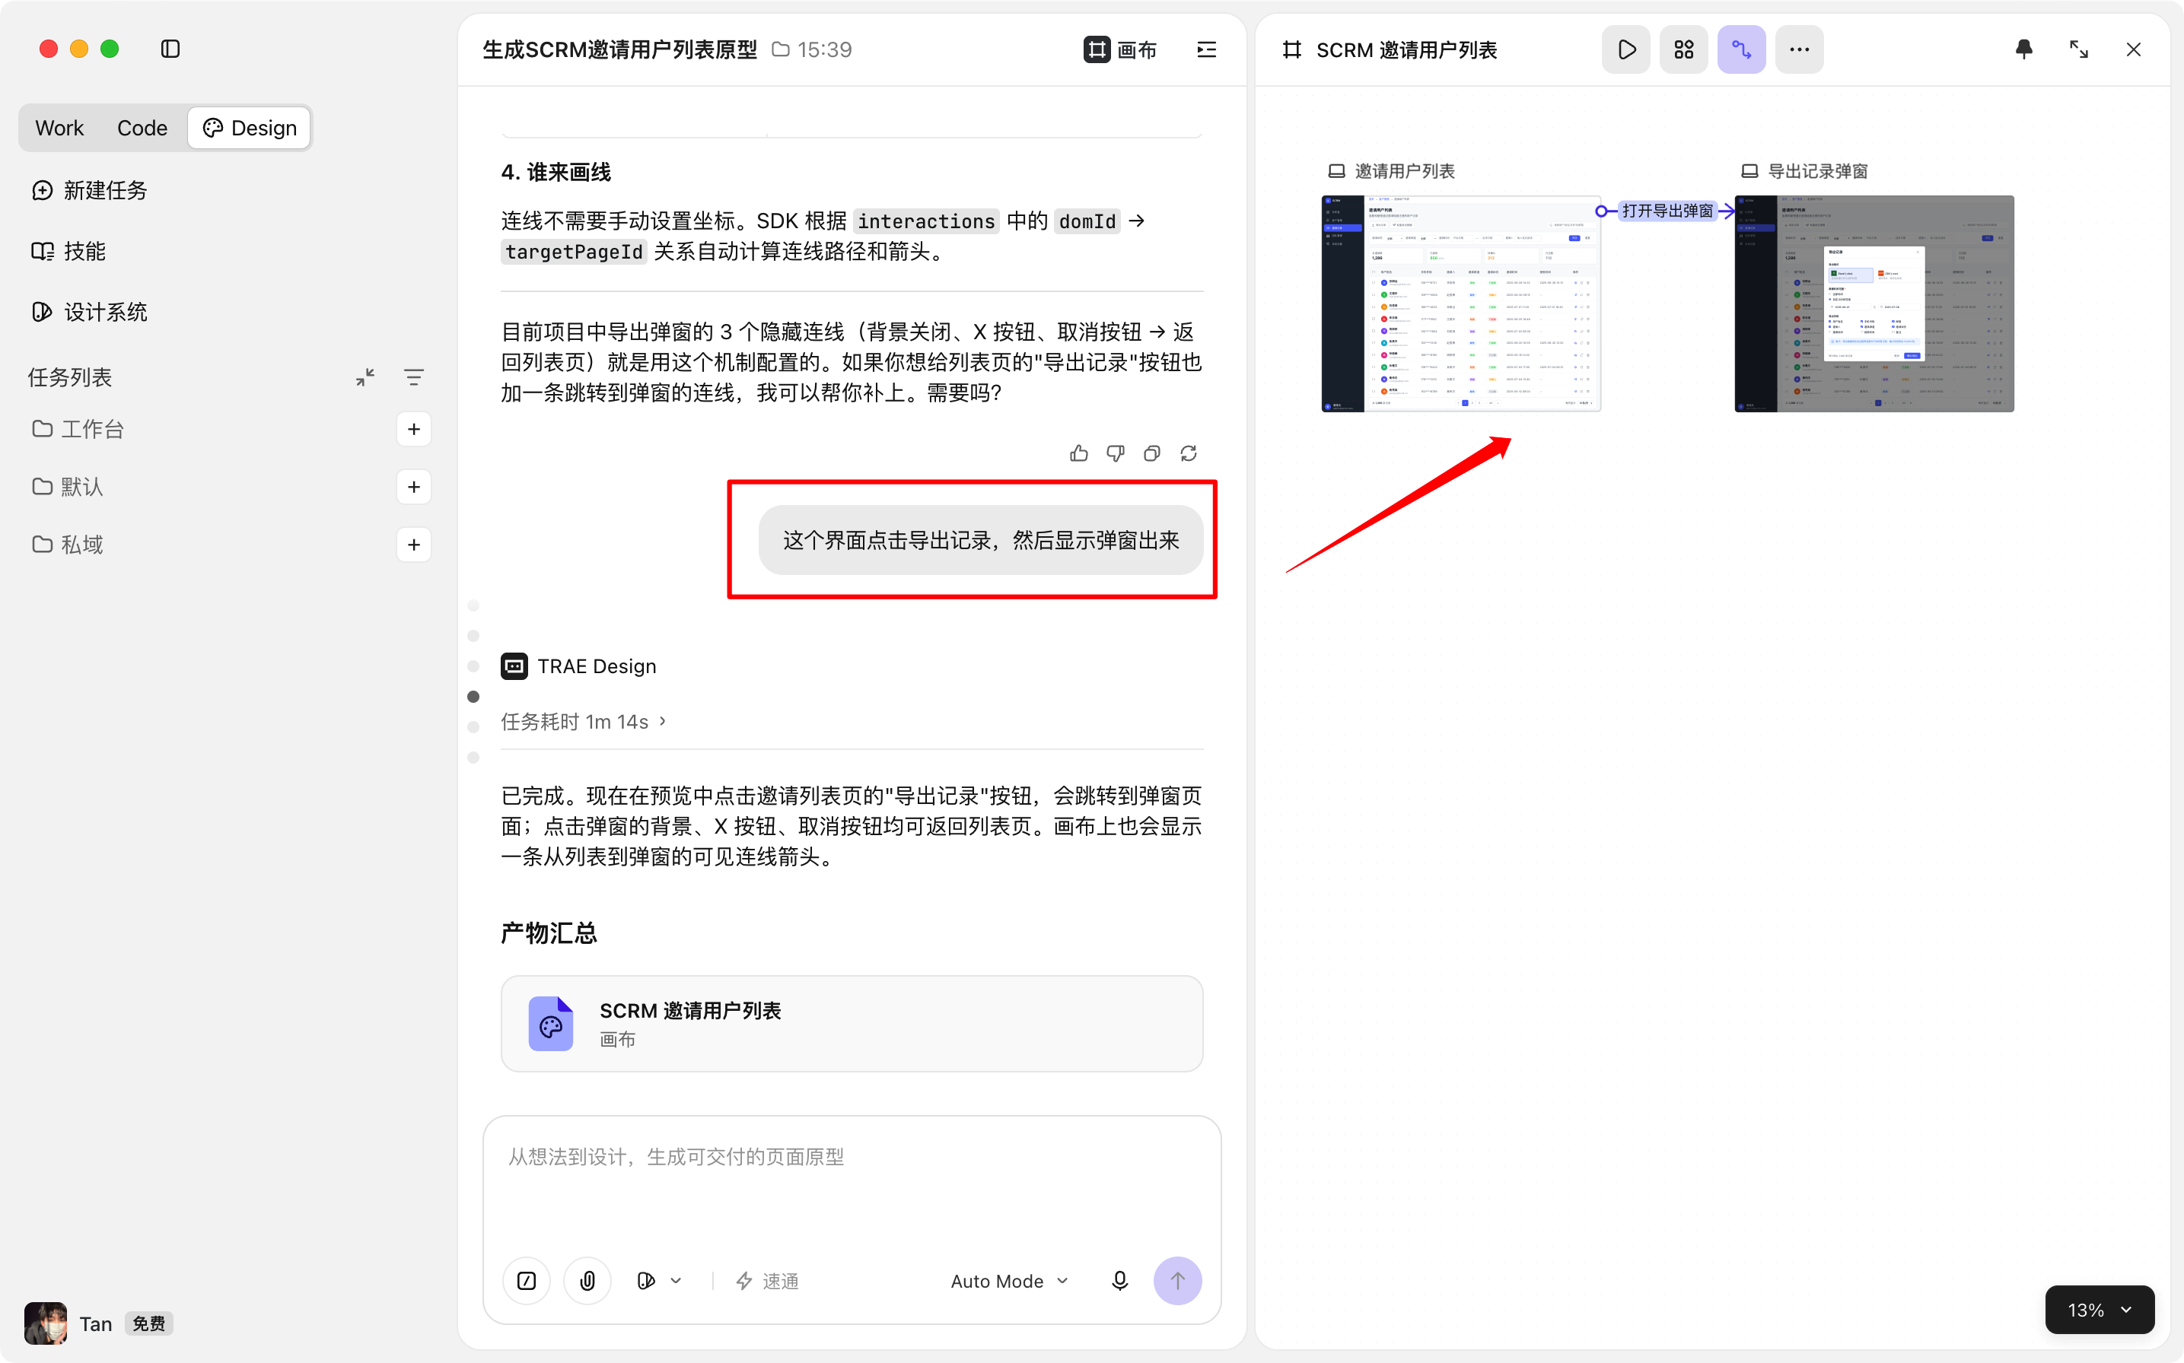Toggle the sidebar panel icon
2184x1363 pixels.
click(170, 49)
